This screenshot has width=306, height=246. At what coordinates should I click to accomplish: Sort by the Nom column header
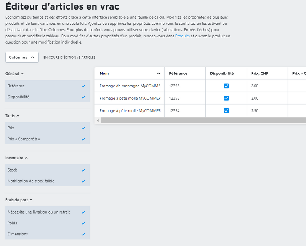(x=130, y=73)
